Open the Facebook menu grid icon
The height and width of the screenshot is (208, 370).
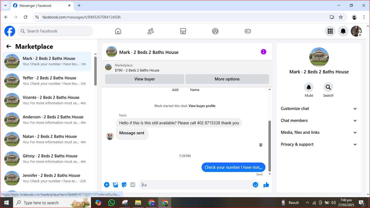(330, 31)
